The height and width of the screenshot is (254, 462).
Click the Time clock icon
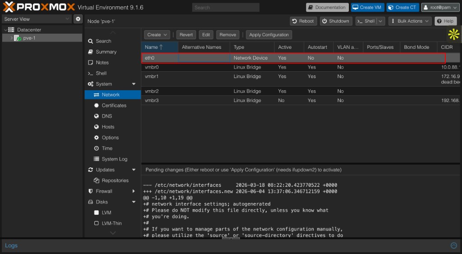[97, 148]
